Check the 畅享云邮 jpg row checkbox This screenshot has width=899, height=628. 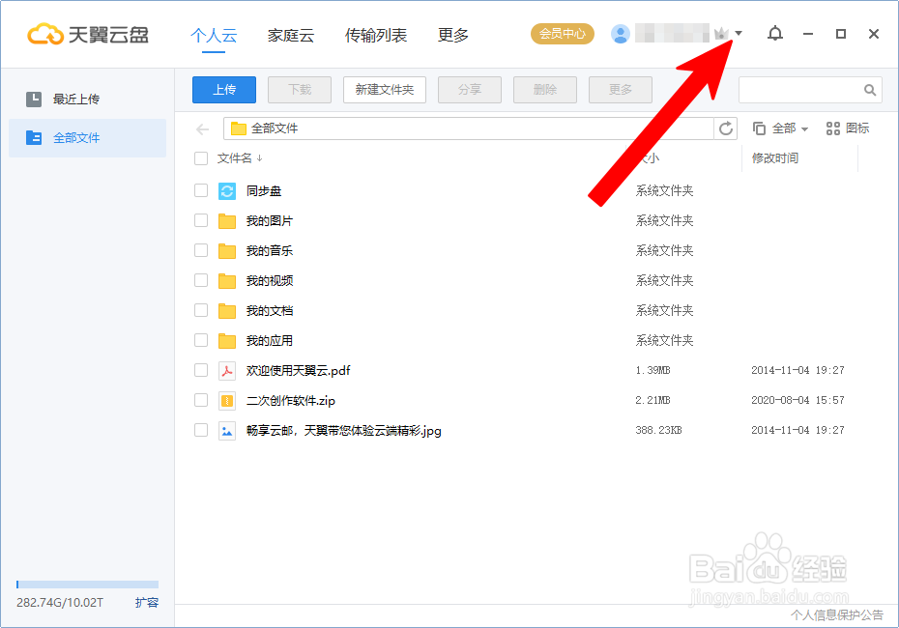[201, 430]
